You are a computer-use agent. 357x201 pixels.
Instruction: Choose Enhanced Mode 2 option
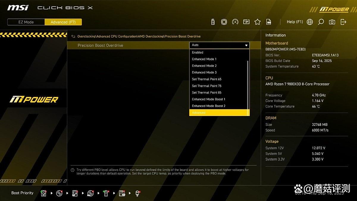219,66
